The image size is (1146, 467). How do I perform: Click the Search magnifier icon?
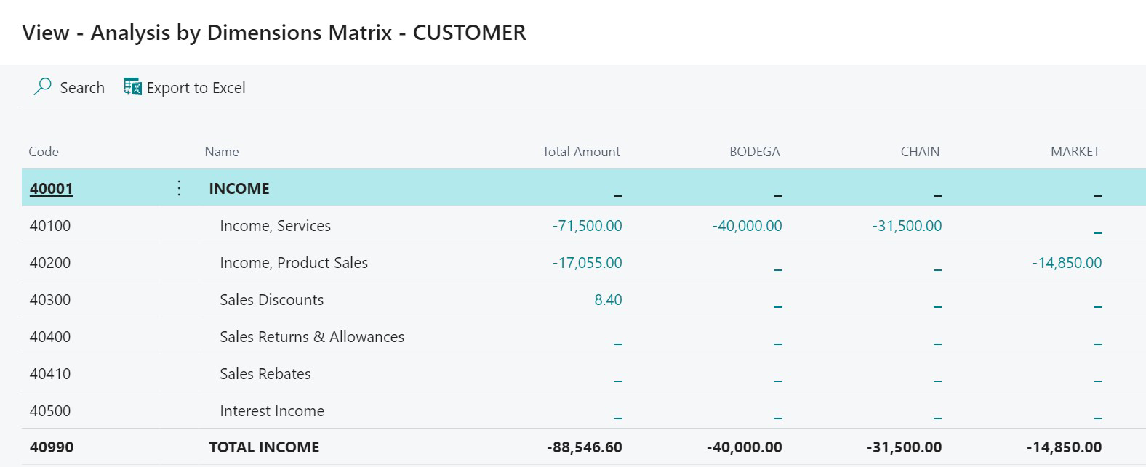click(x=43, y=87)
